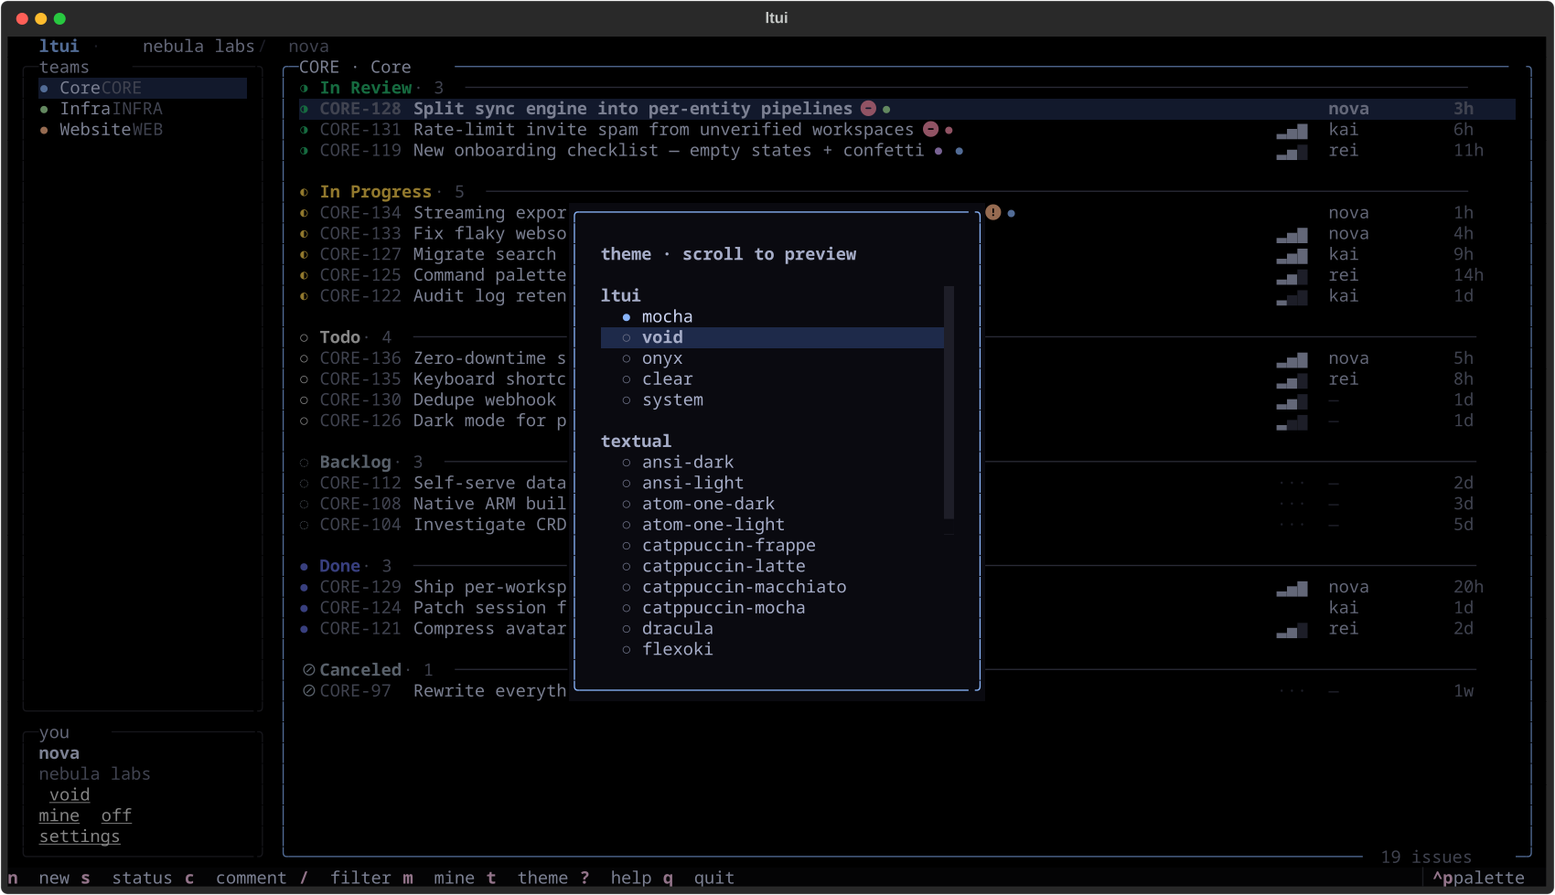Pick the system theme
This screenshot has width=1555, height=895.
[x=772, y=400]
